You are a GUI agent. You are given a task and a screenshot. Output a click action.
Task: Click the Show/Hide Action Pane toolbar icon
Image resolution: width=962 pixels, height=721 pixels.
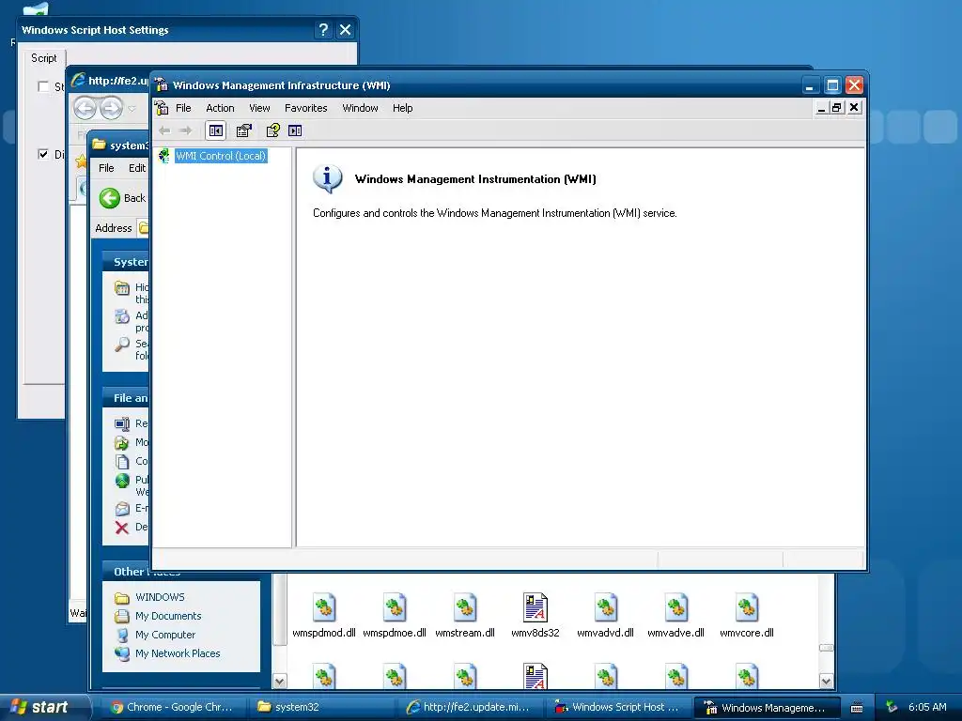[x=295, y=130]
